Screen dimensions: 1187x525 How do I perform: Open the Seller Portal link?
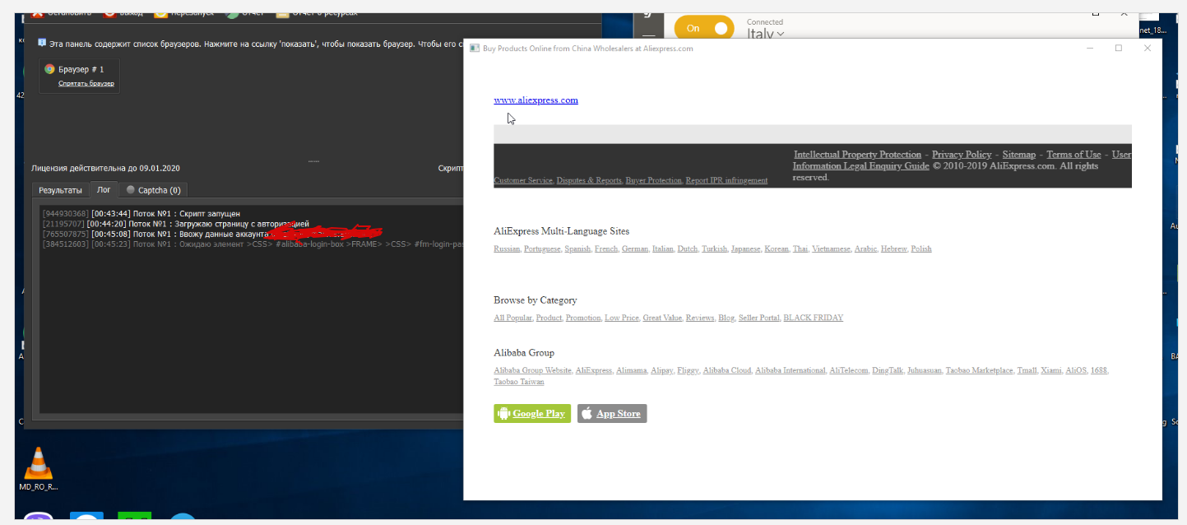click(758, 318)
